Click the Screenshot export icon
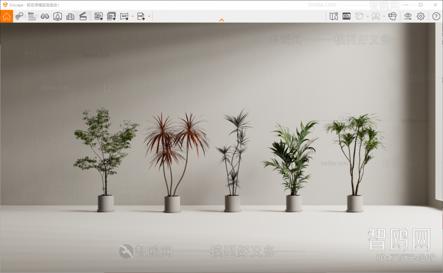443x273 pixels. coord(99,16)
